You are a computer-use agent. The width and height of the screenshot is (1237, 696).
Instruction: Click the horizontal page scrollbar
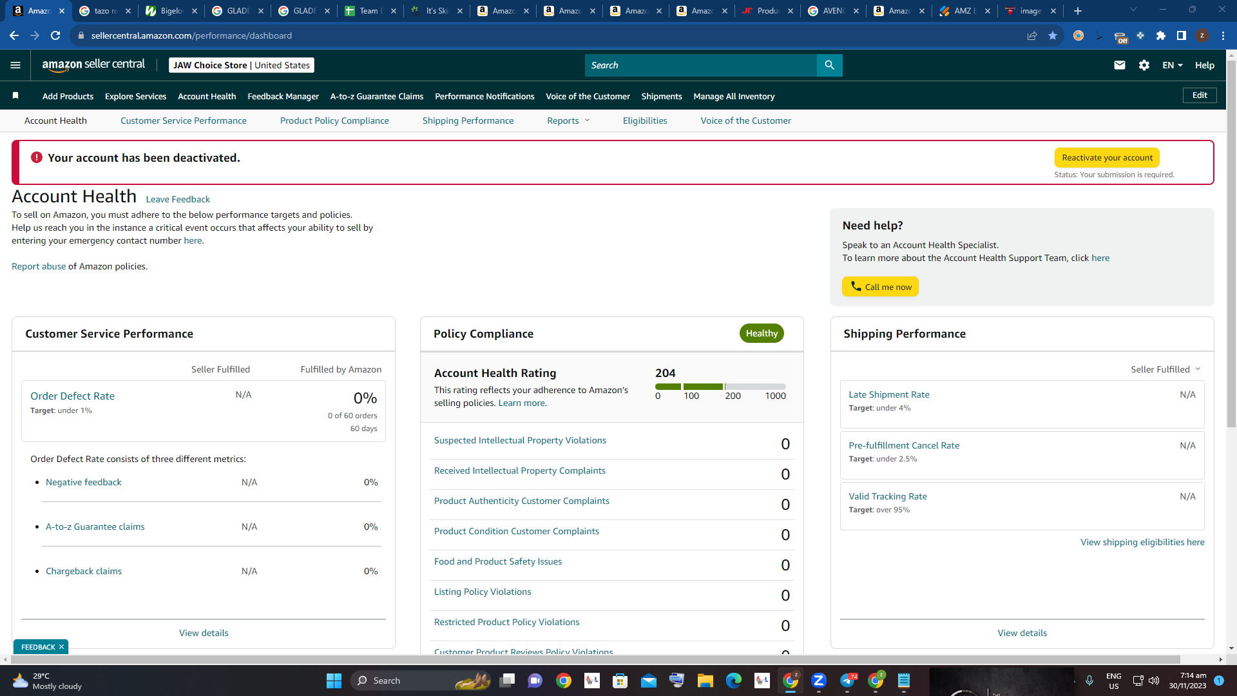click(x=595, y=659)
